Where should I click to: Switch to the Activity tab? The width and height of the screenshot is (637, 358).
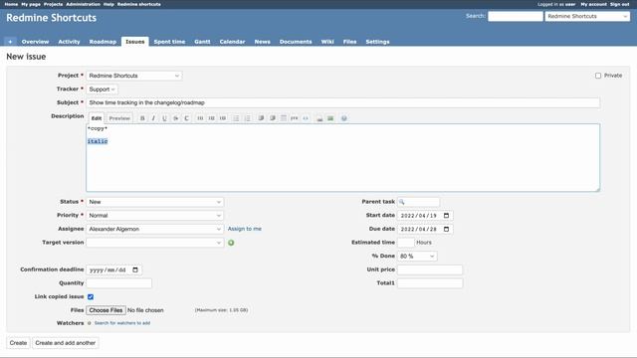69,42
